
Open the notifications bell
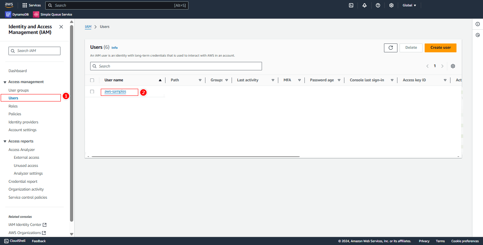click(x=365, y=5)
